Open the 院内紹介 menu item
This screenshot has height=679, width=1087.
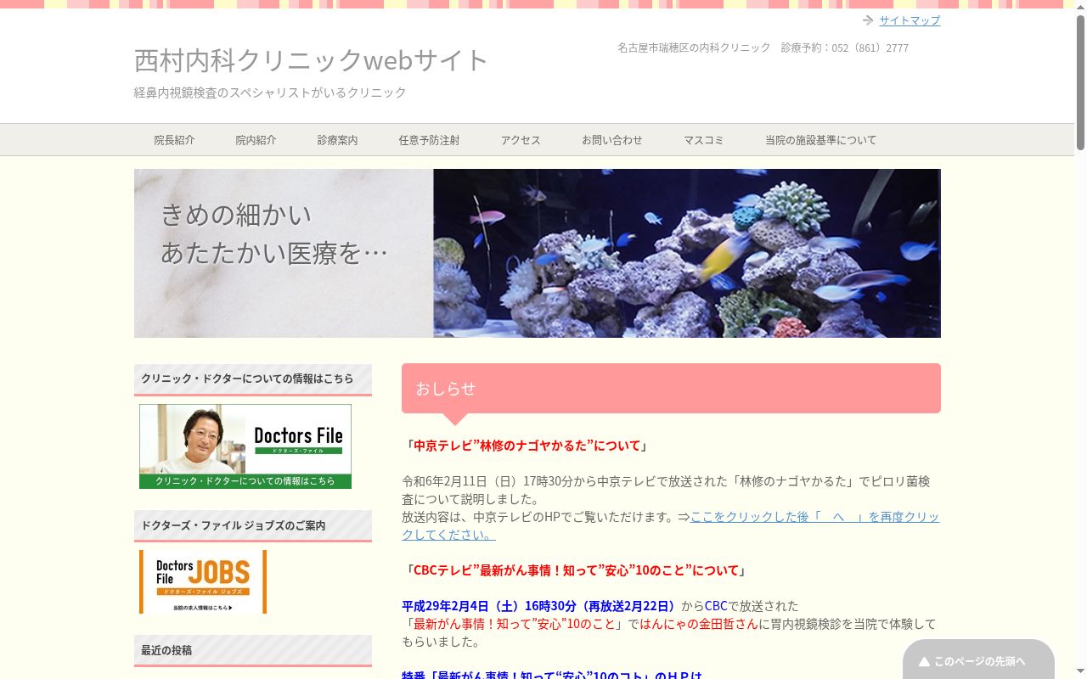coord(256,140)
